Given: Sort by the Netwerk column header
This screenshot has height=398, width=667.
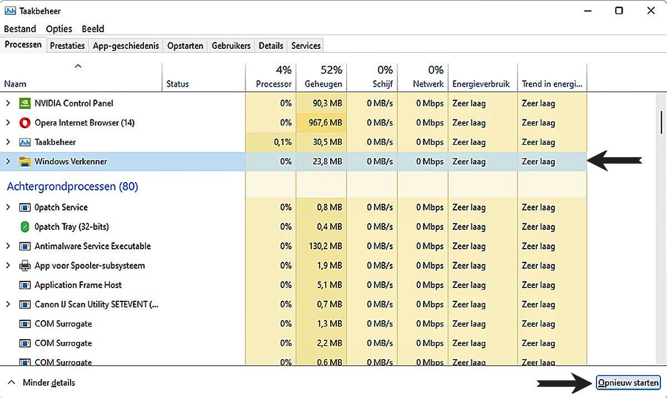Looking at the screenshot, I should [423, 78].
